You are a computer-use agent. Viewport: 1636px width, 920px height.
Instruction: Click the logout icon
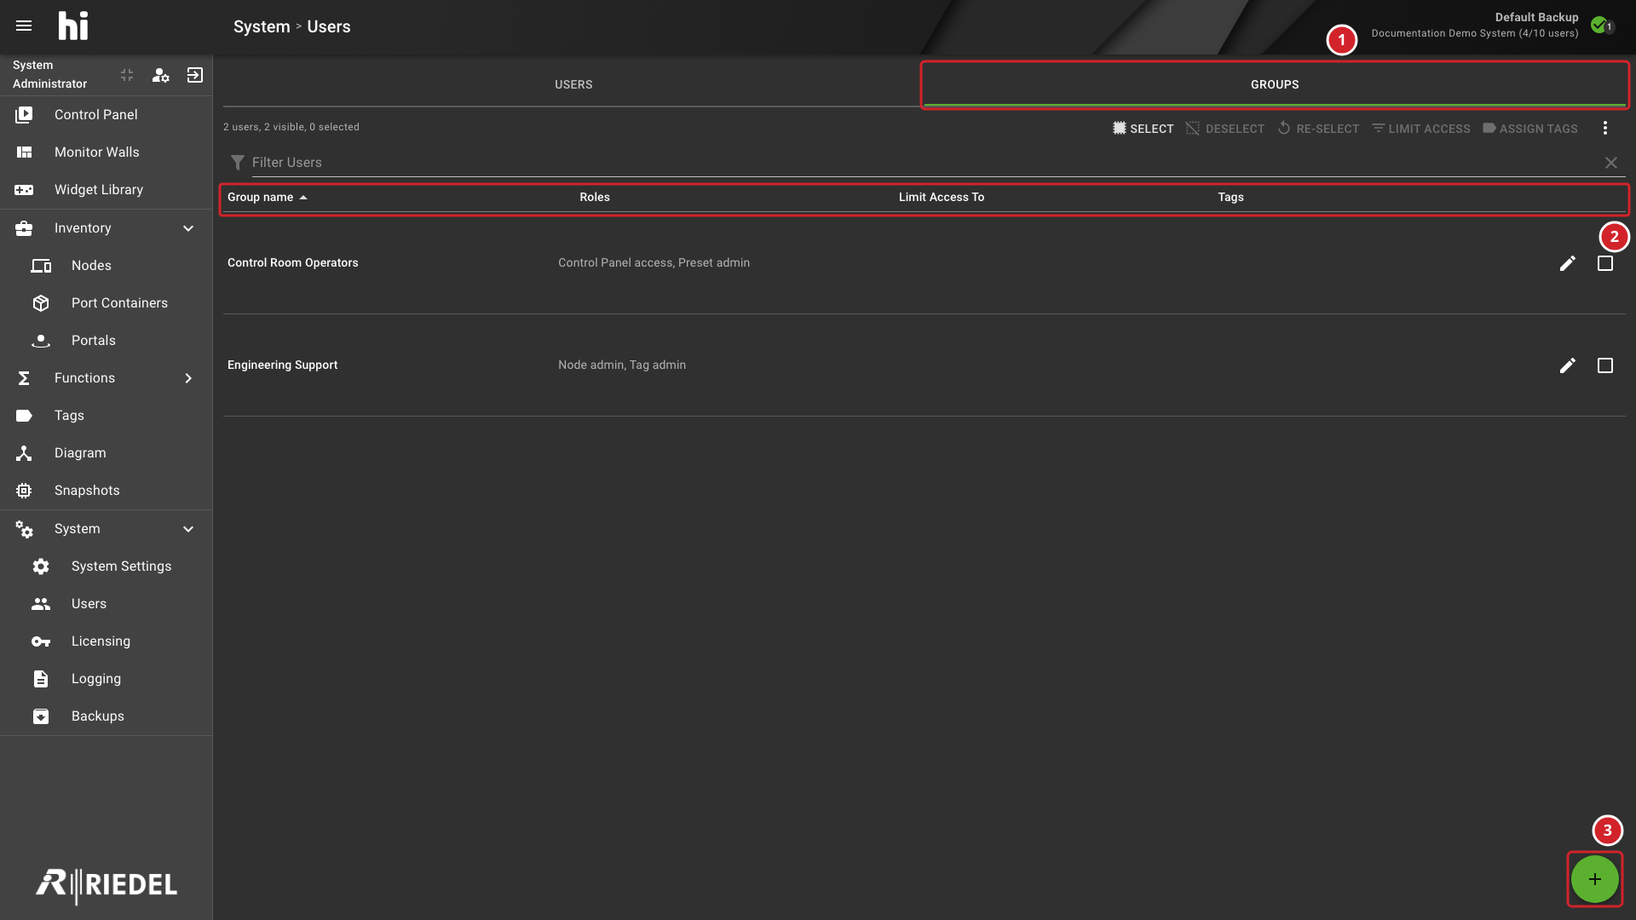coord(194,75)
